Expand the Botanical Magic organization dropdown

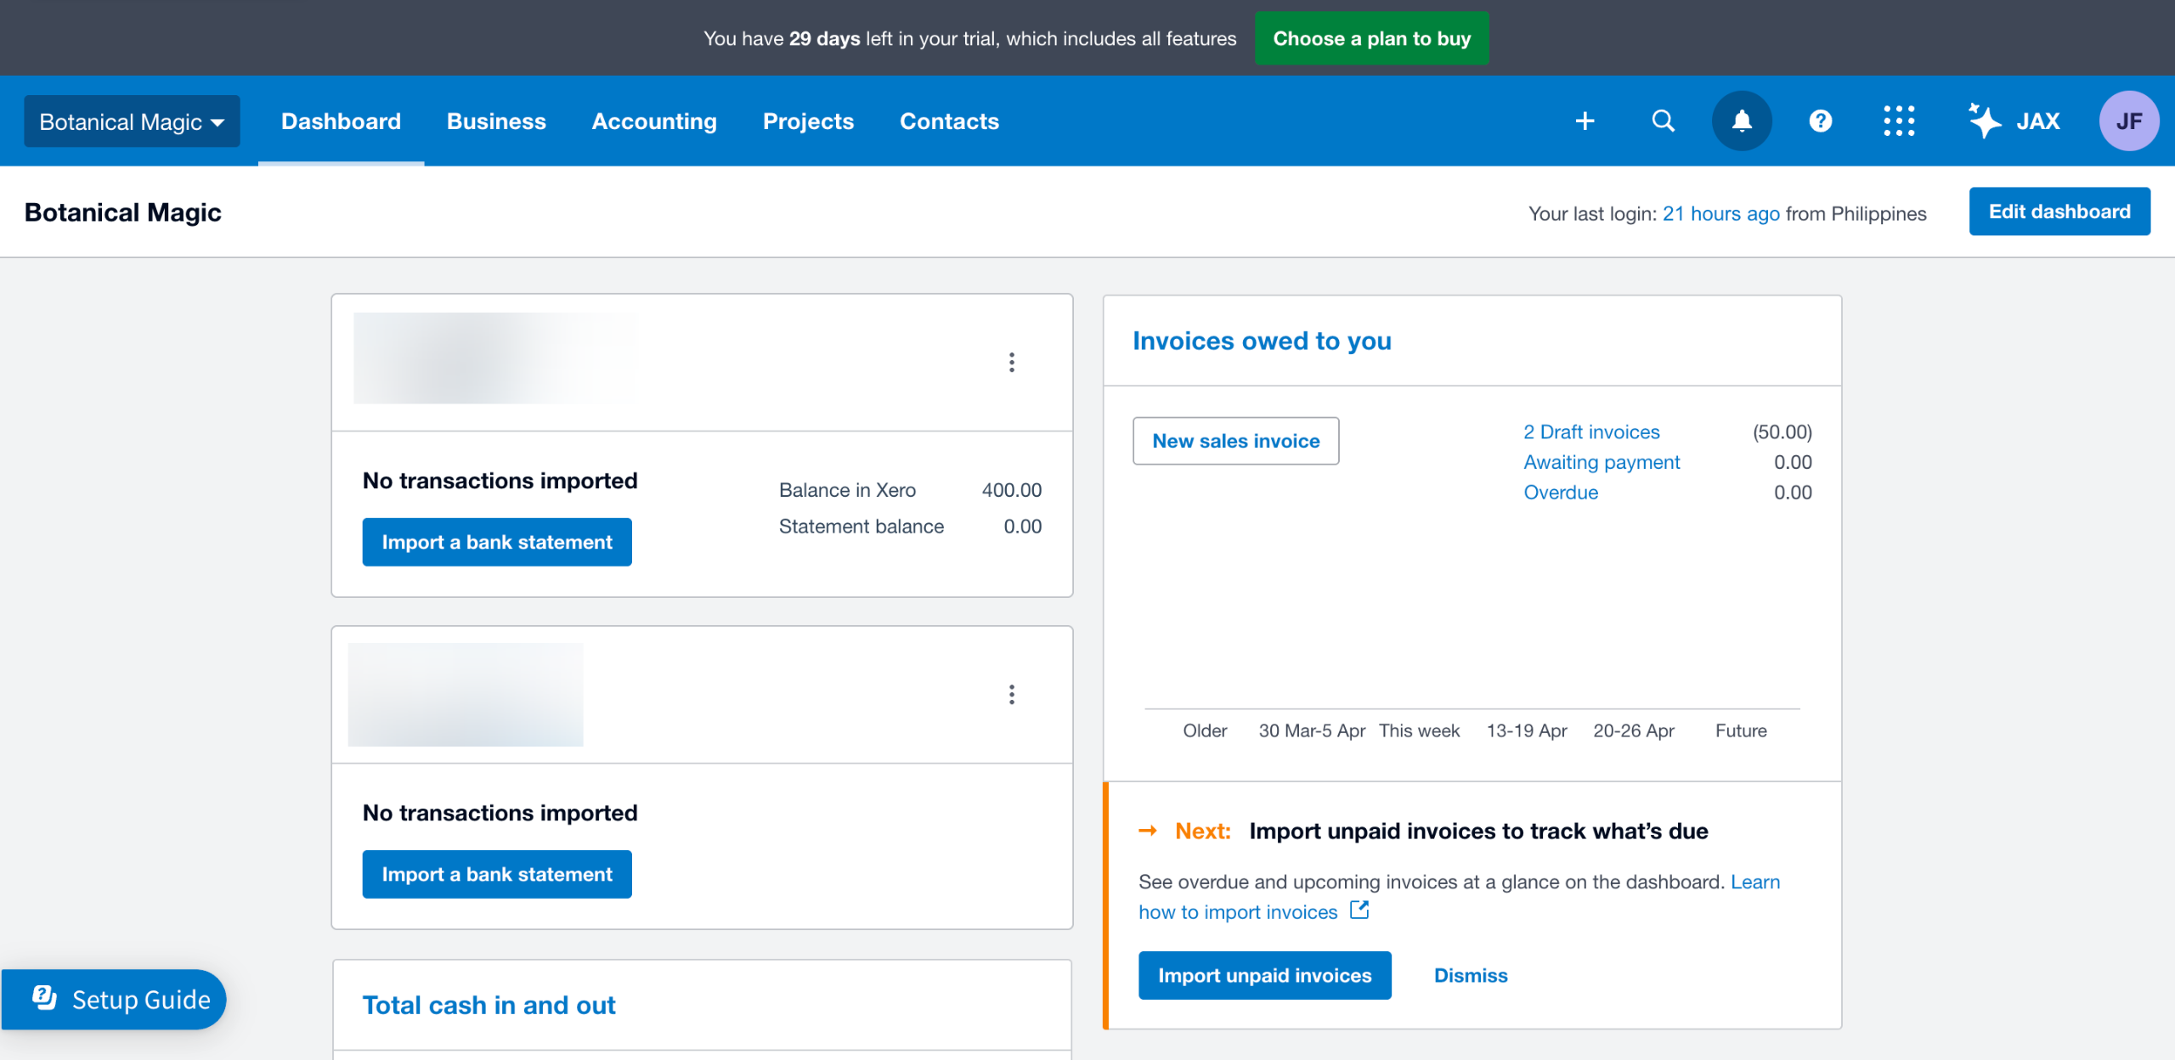point(132,121)
